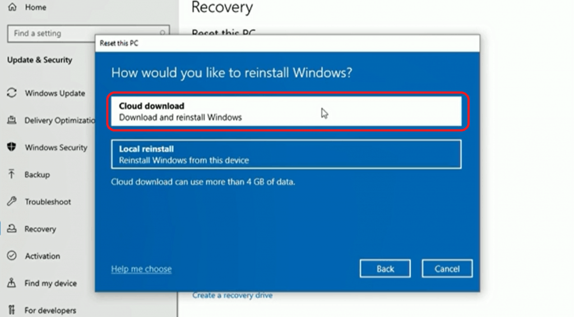The width and height of the screenshot is (574, 317).
Task: Choose Cloud download option
Action: tap(286, 111)
